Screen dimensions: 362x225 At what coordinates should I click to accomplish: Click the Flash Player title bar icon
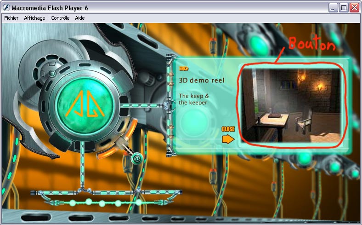(6, 8)
